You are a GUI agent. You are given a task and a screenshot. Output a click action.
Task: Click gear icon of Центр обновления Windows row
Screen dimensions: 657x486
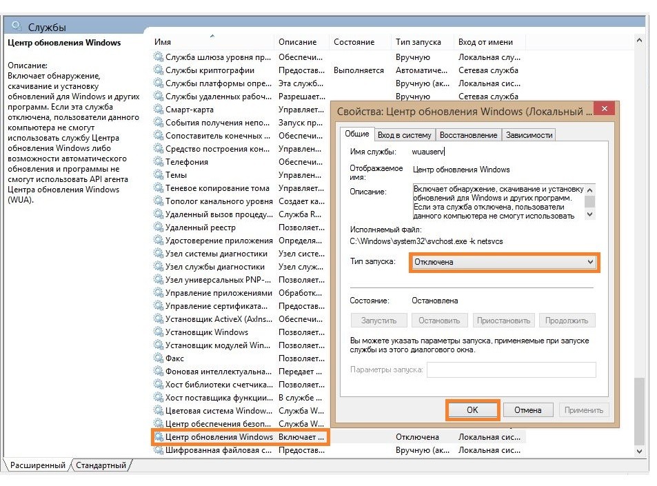(159, 436)
